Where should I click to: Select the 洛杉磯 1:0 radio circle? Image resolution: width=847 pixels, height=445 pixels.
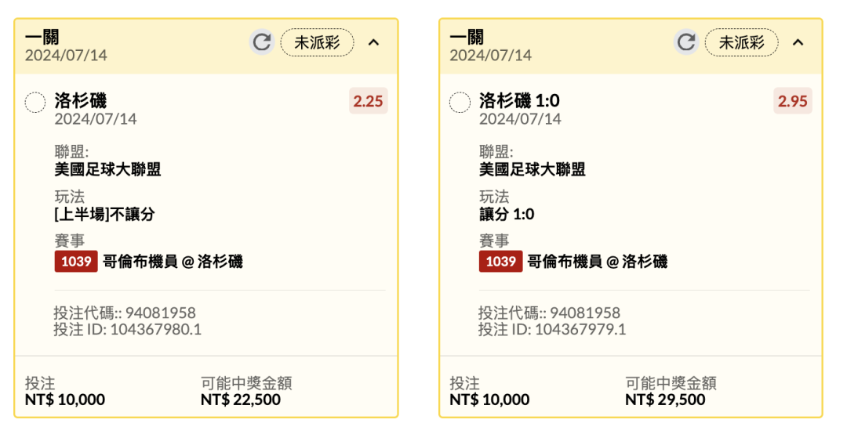(460, 103)
